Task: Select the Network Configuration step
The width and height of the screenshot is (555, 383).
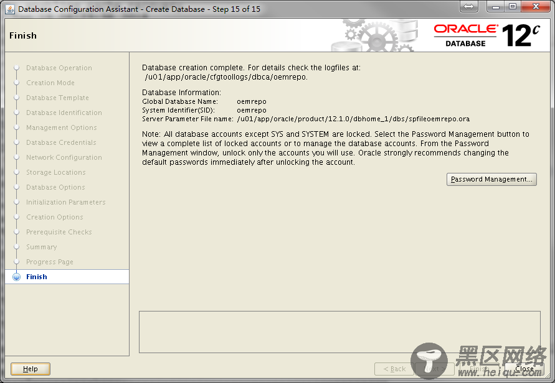Action: pyautogui.click(x=64, y=157)
